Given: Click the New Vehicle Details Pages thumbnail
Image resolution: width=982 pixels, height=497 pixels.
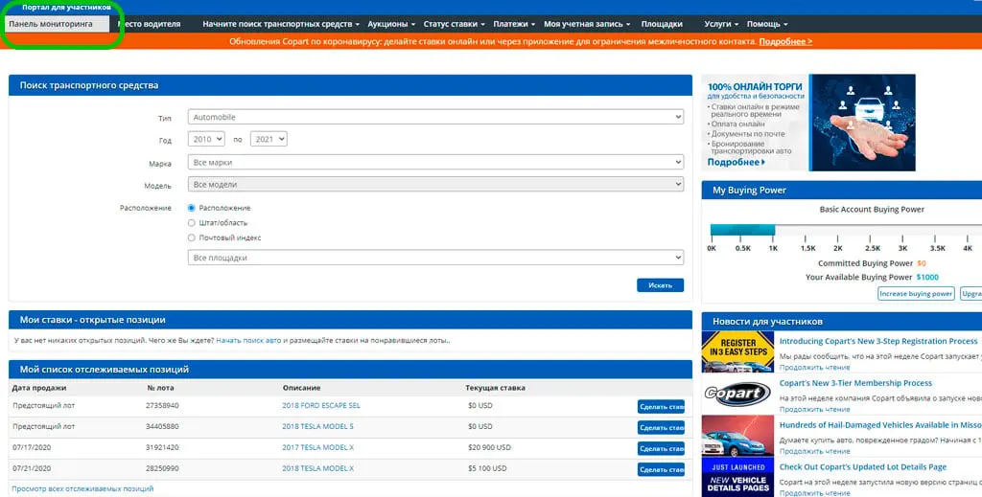Looking at the screenshot, I should pyautogui.click(x=737, y=478).
